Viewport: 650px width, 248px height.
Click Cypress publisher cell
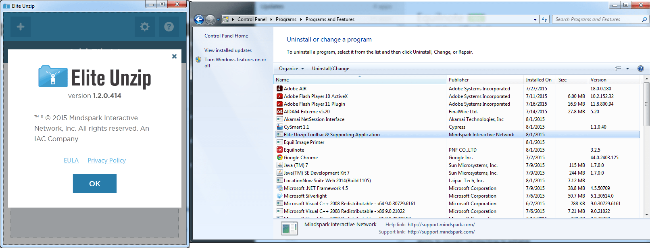[x=457, y=127]
